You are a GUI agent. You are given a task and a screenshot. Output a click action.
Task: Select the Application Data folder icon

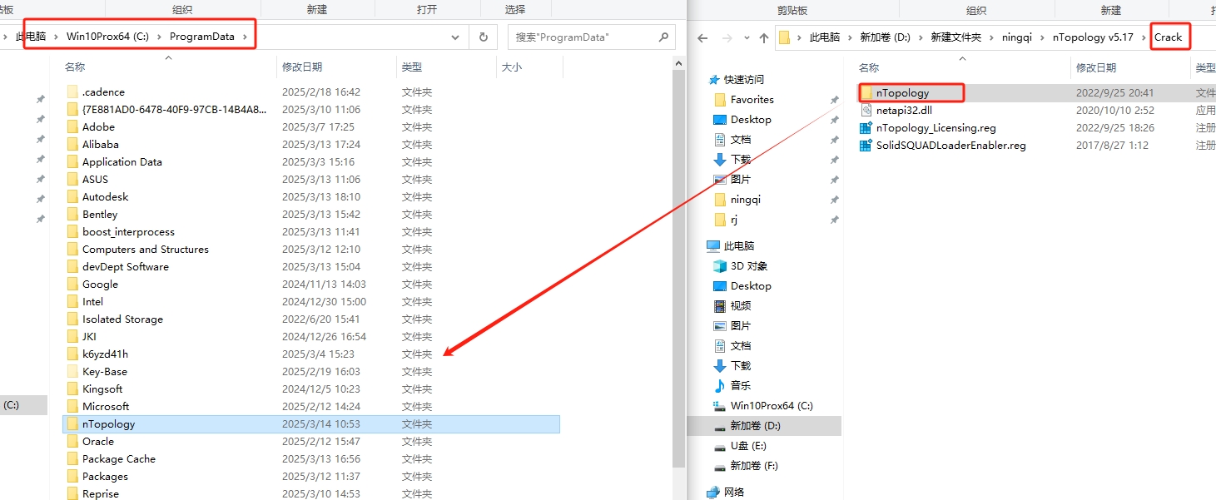point(72,161)
